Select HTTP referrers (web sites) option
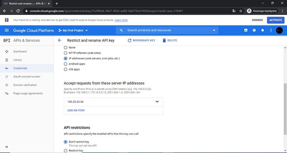 pos(65,53)
